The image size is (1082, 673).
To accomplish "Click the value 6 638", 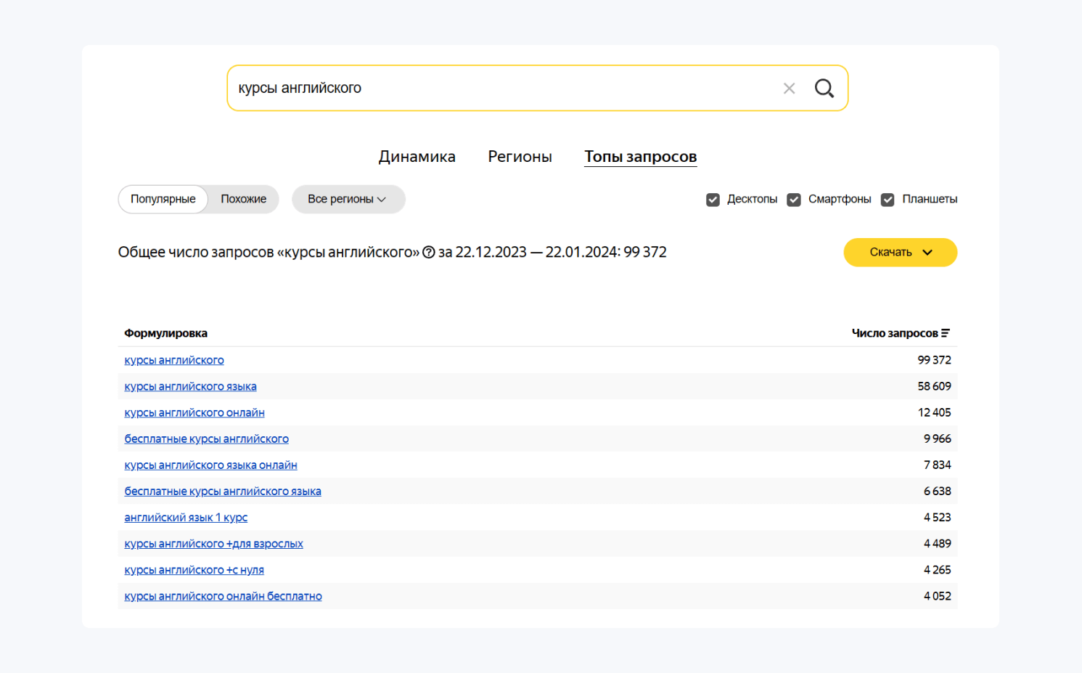I will 937,492.
